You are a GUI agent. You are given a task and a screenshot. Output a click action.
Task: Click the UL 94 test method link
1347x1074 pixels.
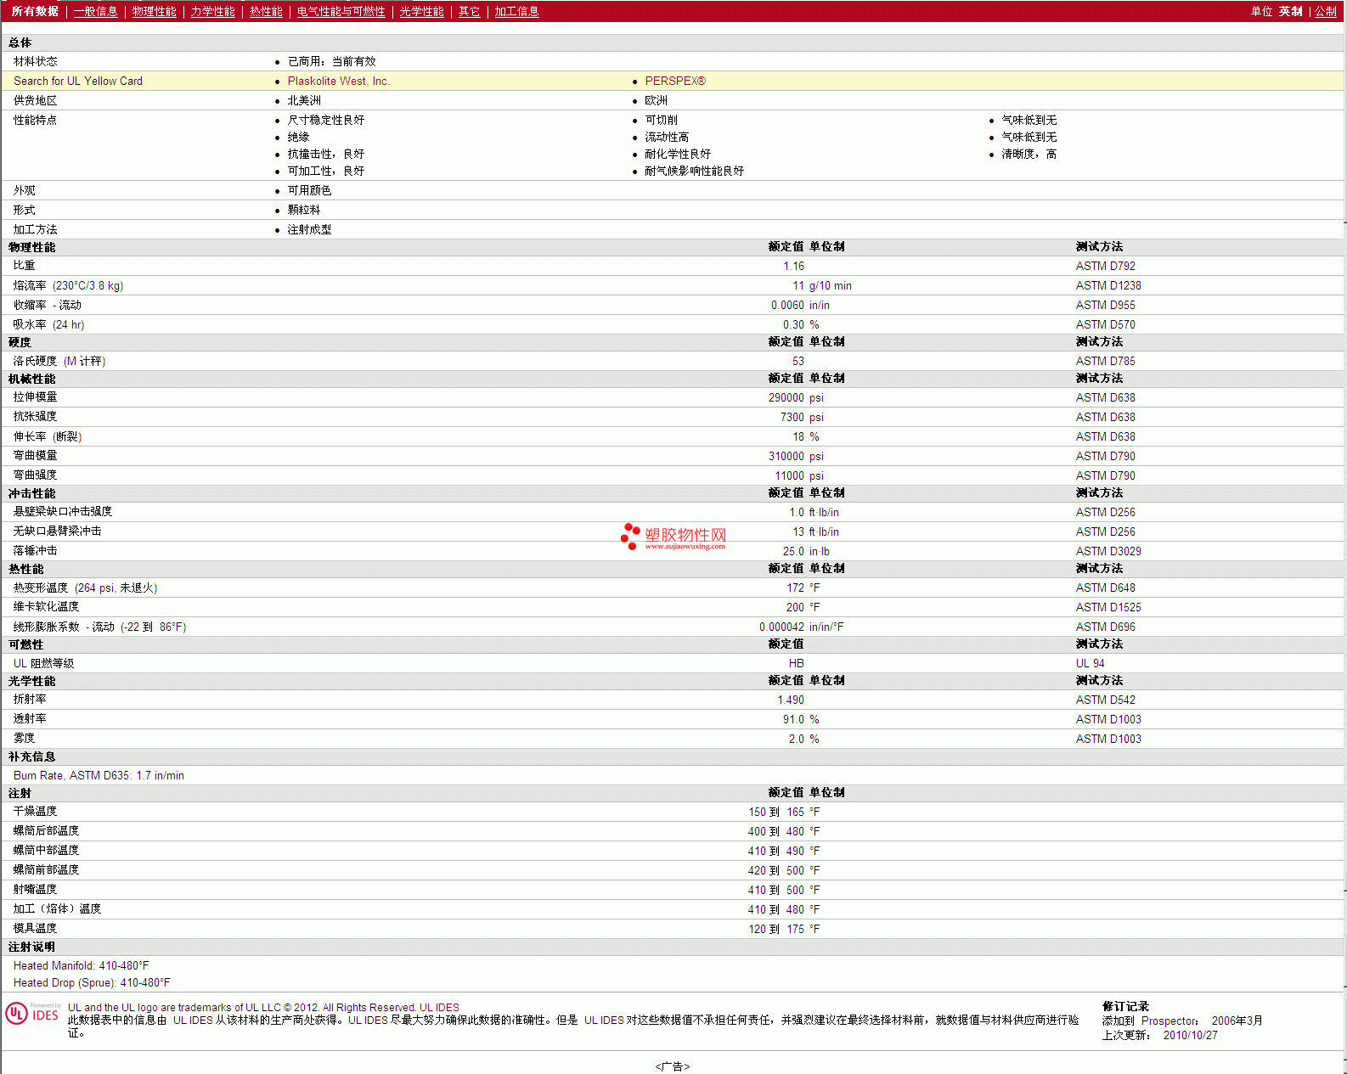point(1090,664)
